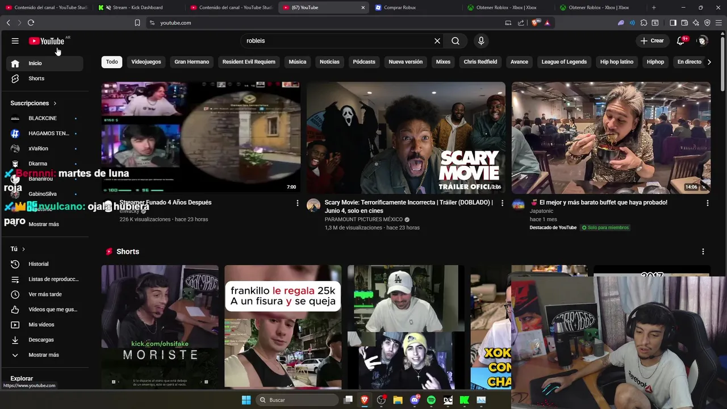Viewport: 727px width, 409px height.
Task: Expand Mostrar más under Descargas
Action: point(44,355)
